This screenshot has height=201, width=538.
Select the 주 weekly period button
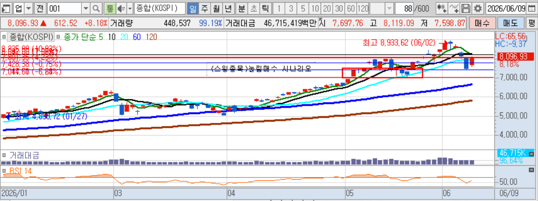(205, 8)
